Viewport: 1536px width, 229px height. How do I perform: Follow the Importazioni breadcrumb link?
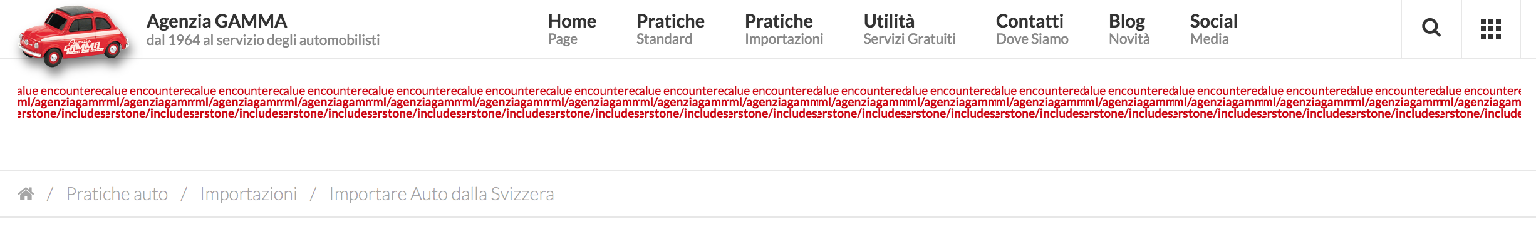(x=249, y=194)
